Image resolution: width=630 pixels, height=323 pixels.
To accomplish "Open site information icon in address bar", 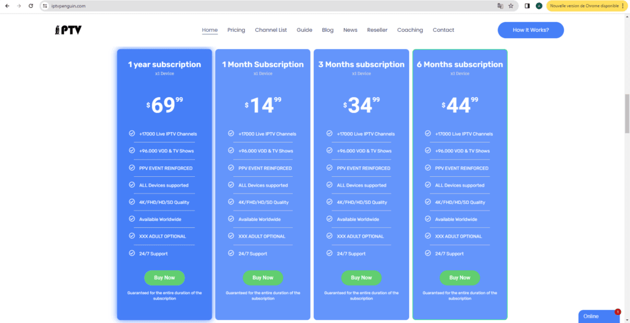I will 44,6.
